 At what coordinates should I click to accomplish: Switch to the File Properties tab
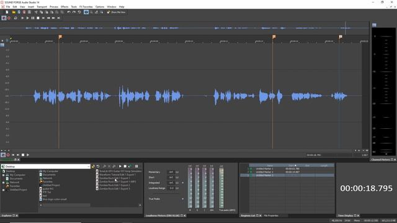click(271, 216)
